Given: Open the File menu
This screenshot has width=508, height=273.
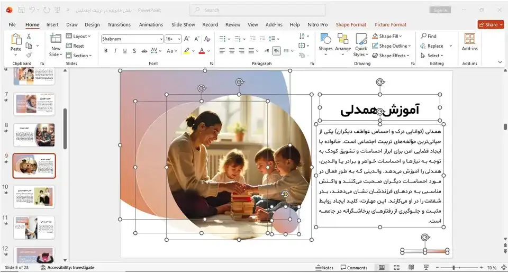Looking at the screenshot, I should coord(12,25).
